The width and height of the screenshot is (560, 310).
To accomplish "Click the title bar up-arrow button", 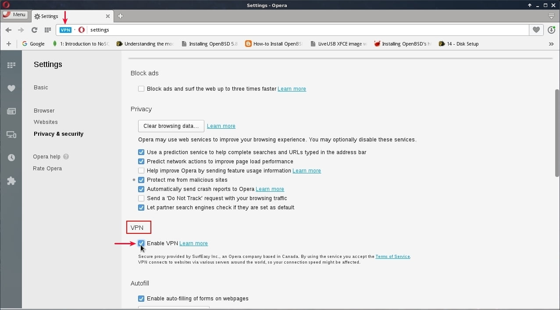I will (x=529, y=5).
